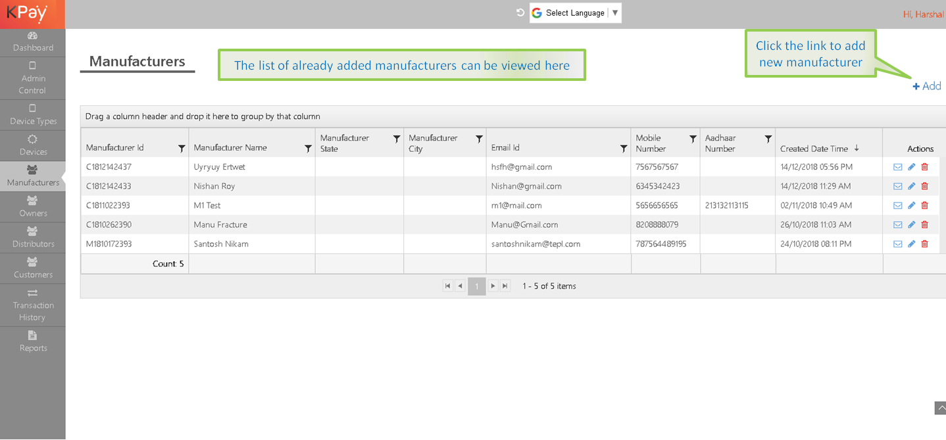Open the Aadhaar Number column filter

coord(768,139)
